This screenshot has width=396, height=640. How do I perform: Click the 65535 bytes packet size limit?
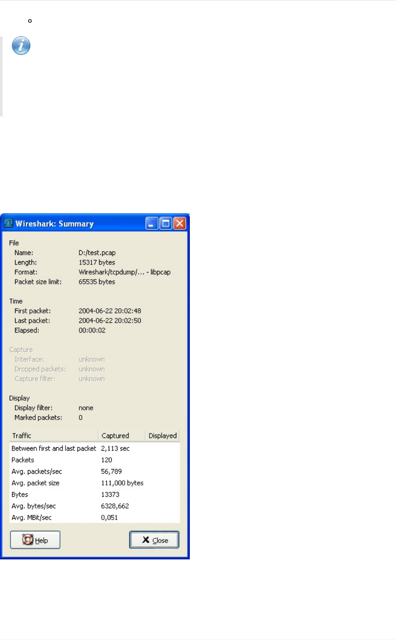point(97,282)
